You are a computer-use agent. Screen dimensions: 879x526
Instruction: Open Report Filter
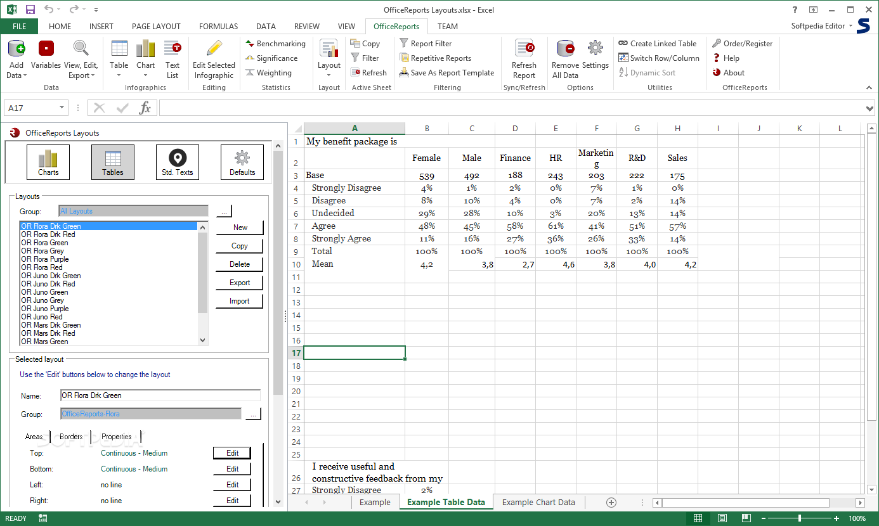tap(426, 44)
